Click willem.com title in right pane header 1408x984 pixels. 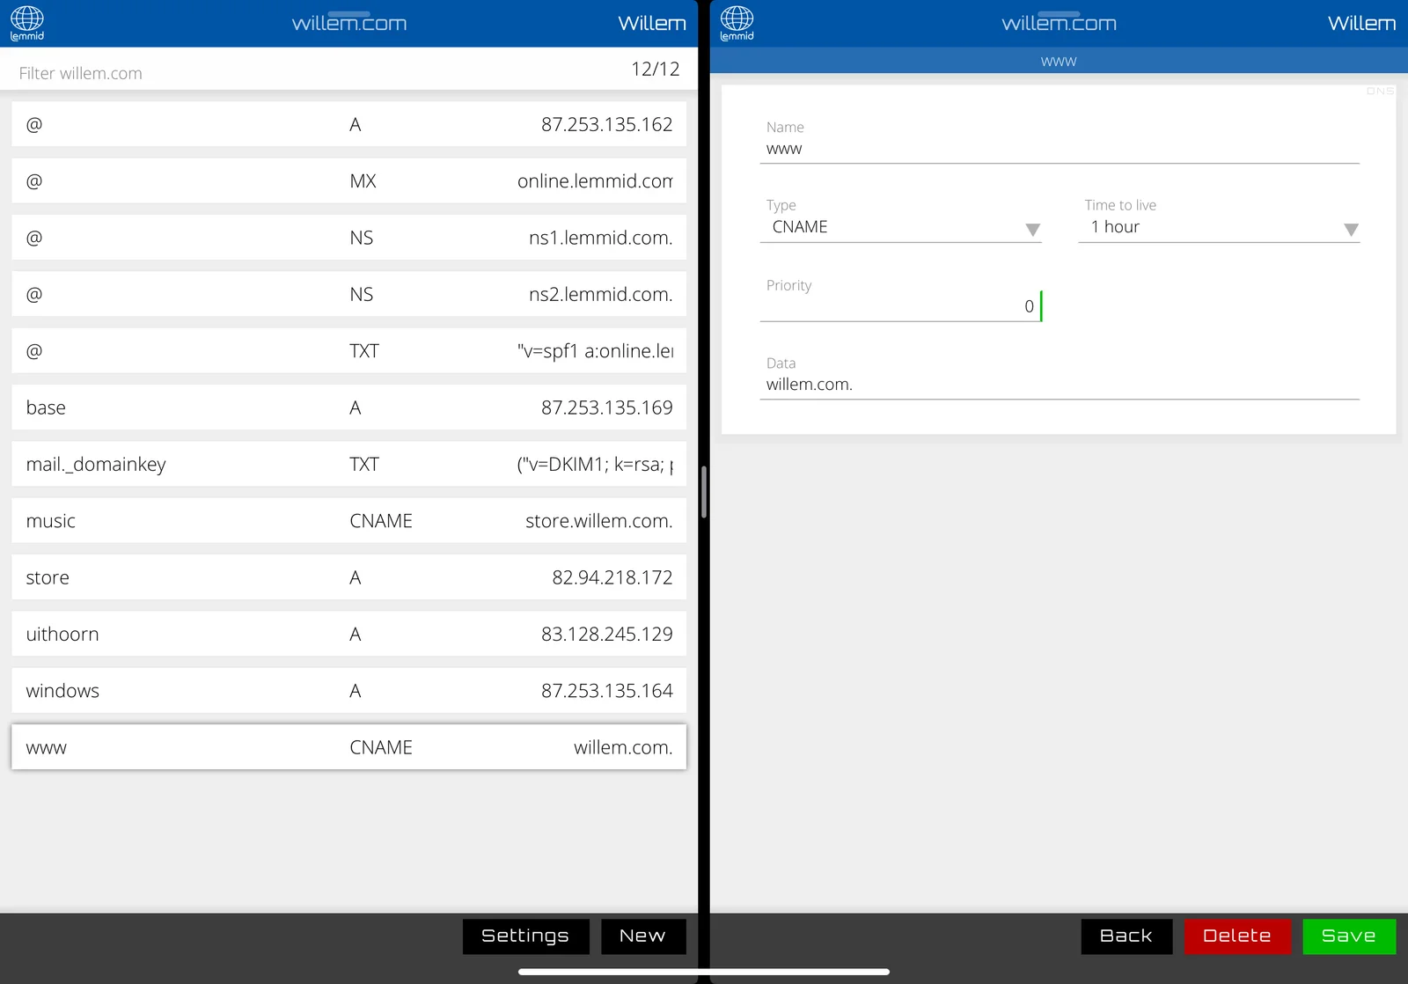pyautogui.click(x=1059, y=24)
